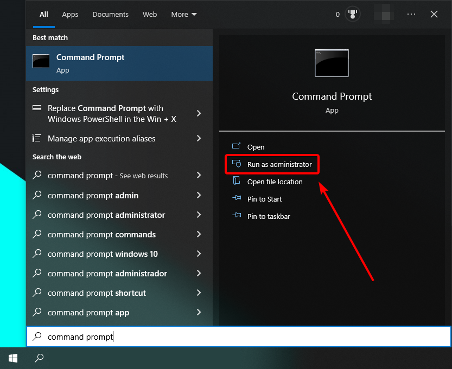Expand 'See web results' suggestion chevron
This screenshot has height=369, width=452.
(199, 176)
